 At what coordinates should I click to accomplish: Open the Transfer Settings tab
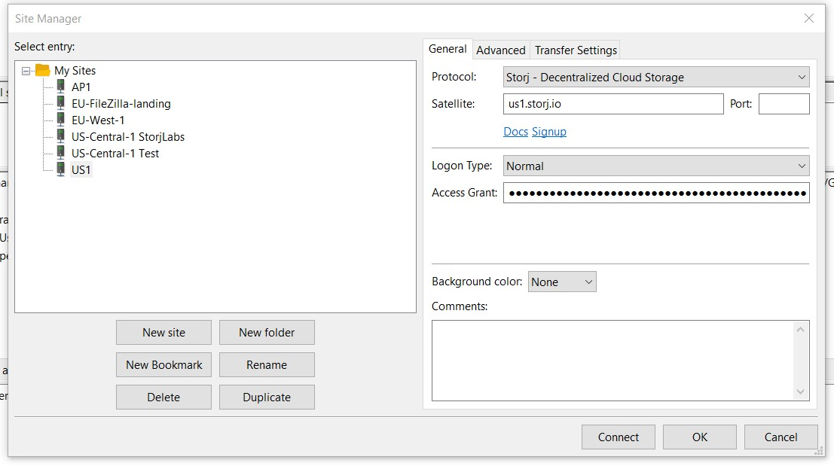[x=576, y=50]
